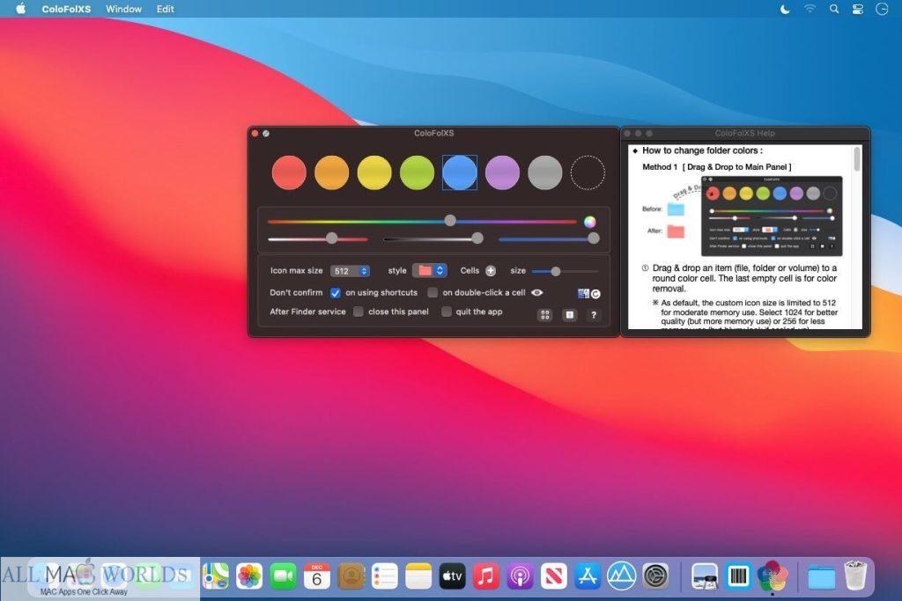Image resolution: width=902 pixels, height=601 pixels.
Task: Click the Wi-Fi status icon
Action: point(810,9)
